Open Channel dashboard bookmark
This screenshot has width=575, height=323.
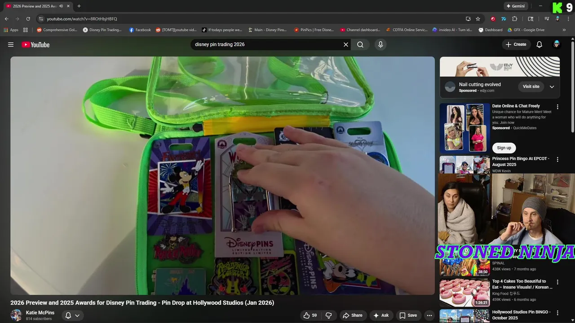[360, 30]
